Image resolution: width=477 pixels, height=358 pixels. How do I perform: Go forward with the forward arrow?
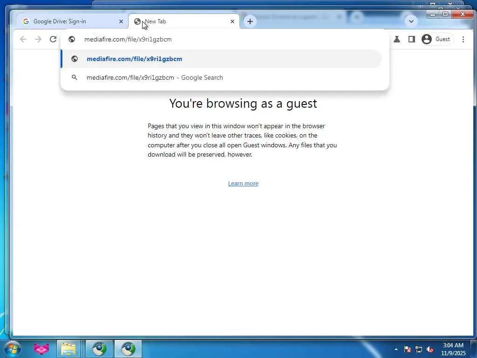38,39
